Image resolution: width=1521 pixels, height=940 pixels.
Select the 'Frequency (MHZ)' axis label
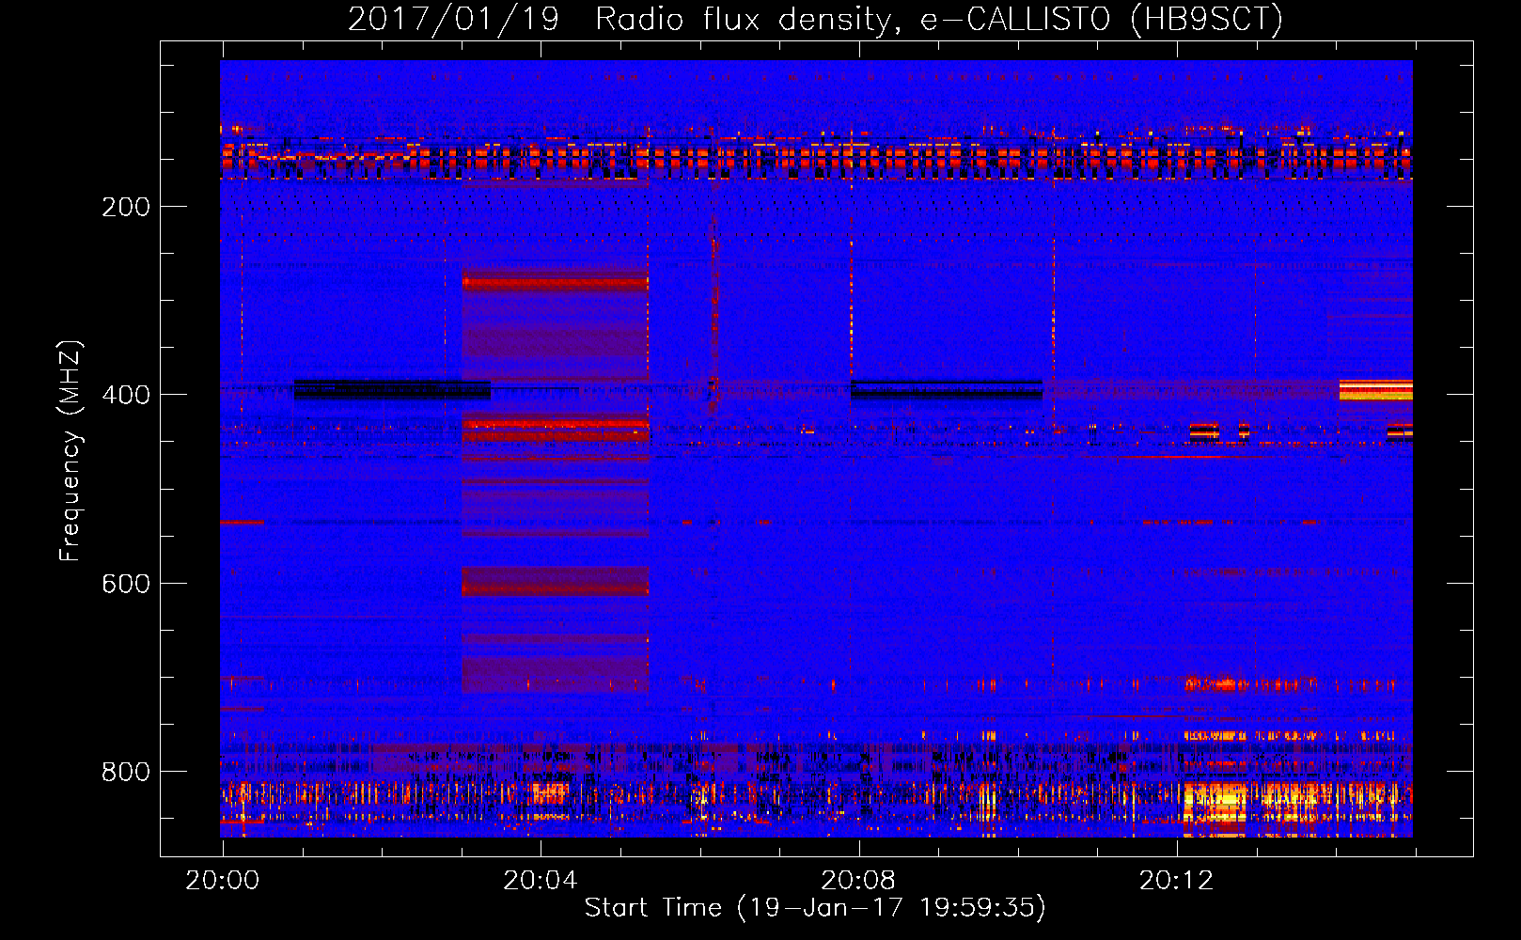71,451
